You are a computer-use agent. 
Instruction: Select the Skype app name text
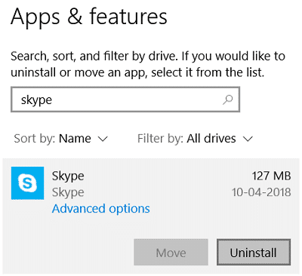click(68, 176)
